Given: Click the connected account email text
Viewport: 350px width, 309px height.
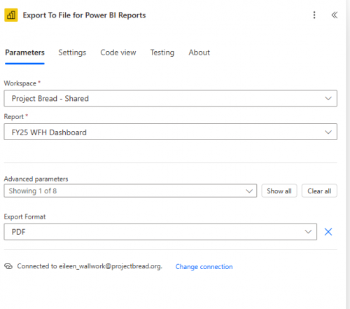Looking at the screenshot, I should 110,266.
